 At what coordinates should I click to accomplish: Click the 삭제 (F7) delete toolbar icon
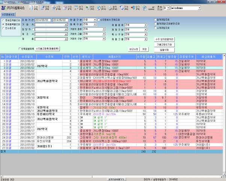coord(68,8)
